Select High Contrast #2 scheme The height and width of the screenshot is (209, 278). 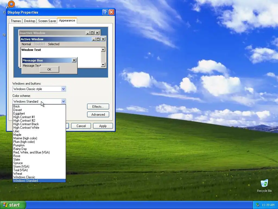click(39, 121)
